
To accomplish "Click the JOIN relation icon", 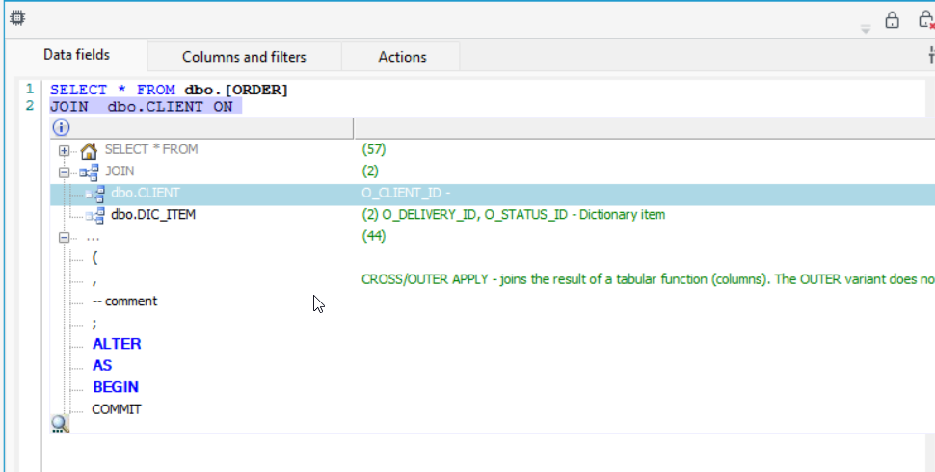I will point(90,172).
